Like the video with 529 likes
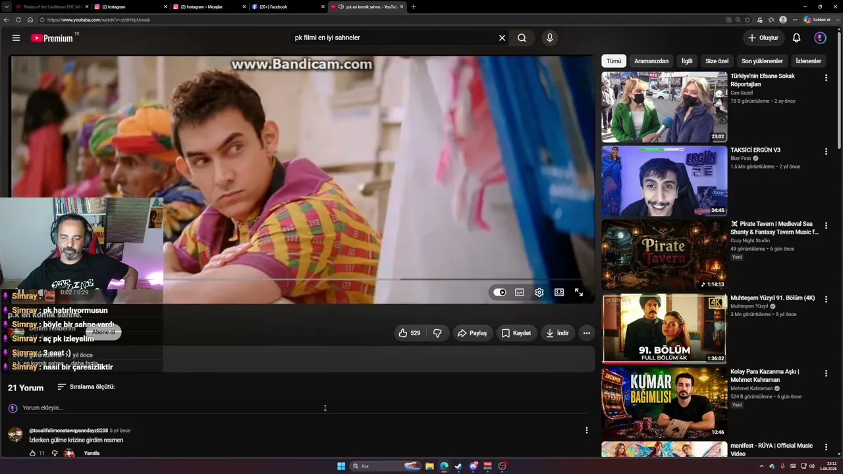The height and width of the screenshot is (474, 843). [410, 333]
